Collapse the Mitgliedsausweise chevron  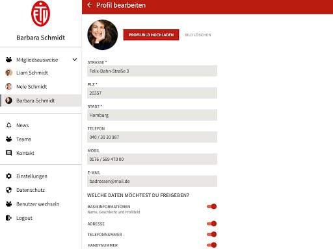pos(75,60)
